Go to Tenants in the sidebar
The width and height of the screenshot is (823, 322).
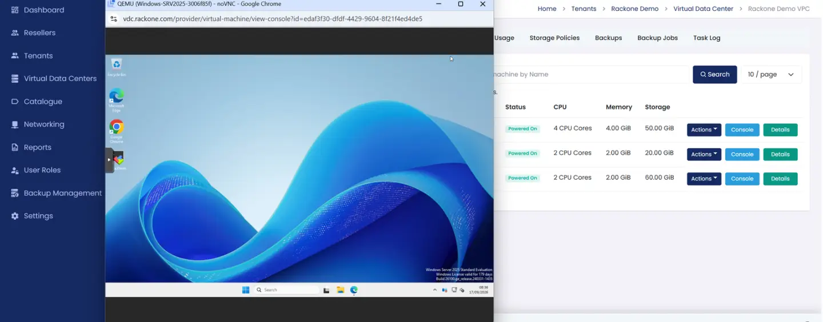pyautogui.click(x=32, y=55)
